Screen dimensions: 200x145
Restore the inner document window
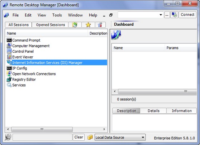111,15
